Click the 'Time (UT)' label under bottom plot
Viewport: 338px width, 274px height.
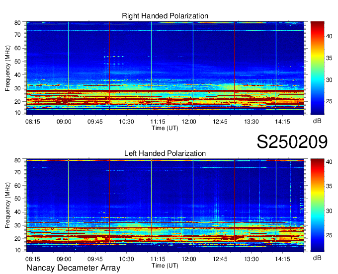tap(165, 266)
